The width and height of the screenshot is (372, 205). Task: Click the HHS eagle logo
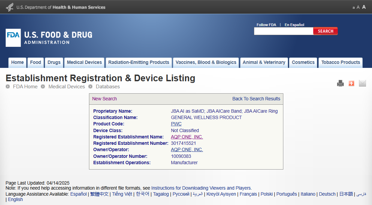coord(10,7)
